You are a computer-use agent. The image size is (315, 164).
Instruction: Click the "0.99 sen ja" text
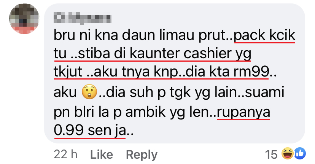(x=90, y=131)
